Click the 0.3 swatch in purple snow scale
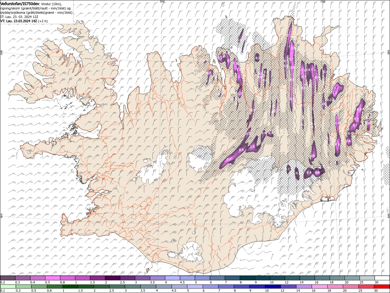This screenshot has width=390, height=293. 23,278
